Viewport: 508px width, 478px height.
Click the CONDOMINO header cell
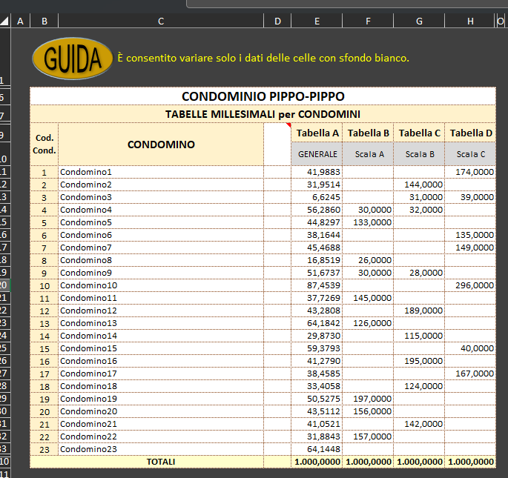[x=161, y=144]
